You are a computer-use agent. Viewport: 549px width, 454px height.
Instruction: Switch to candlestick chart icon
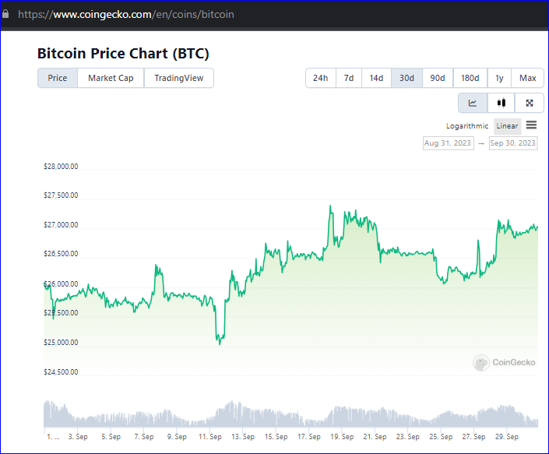click(x=501, y=103)
